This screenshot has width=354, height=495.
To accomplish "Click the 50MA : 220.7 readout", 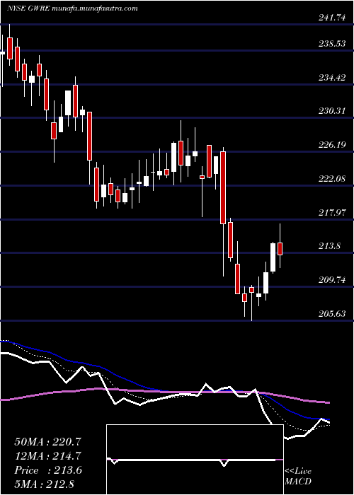I will (47, 442).
